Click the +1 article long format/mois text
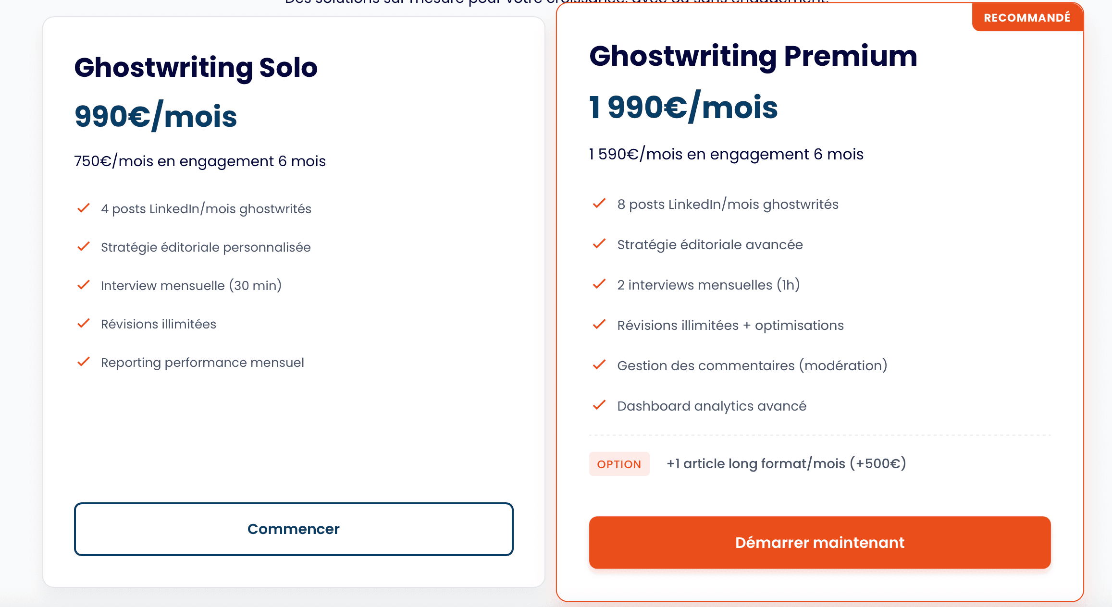1112x607 pixels. (786, 463)
